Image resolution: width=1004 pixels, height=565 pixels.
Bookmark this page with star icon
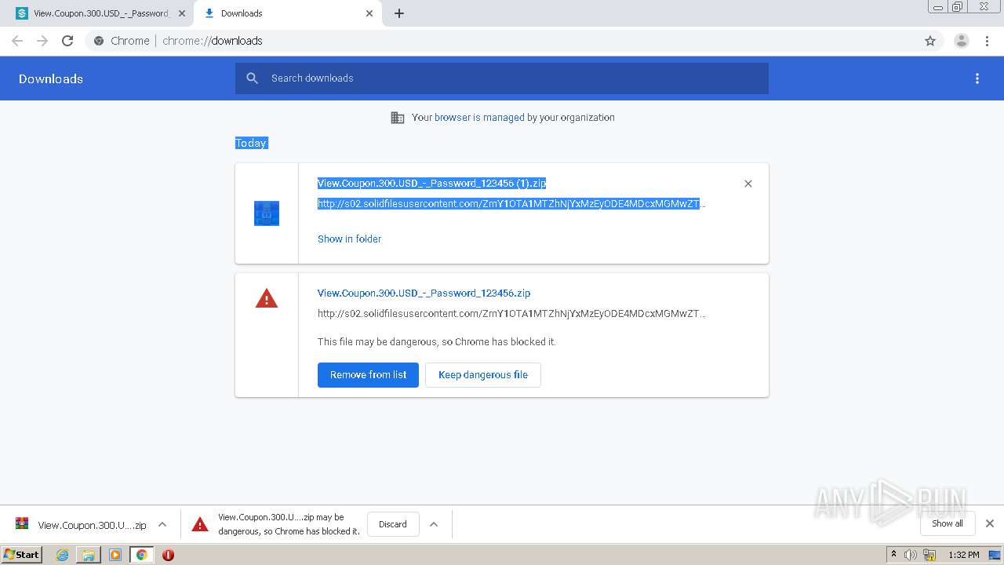(930, 41)
